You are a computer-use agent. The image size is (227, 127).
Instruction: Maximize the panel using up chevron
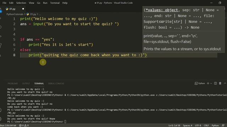pos(225,83)
